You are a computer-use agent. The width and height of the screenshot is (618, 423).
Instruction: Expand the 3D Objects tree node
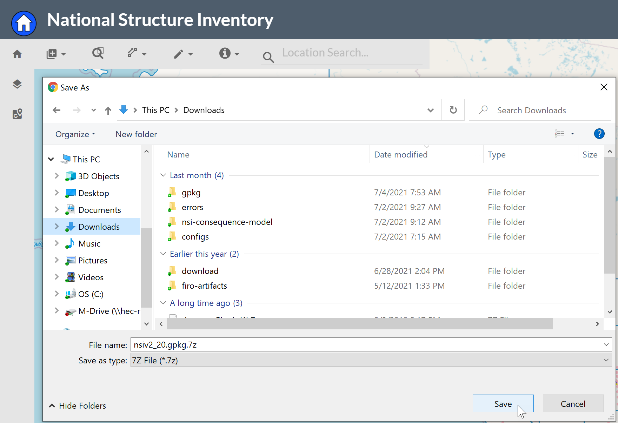57,176
